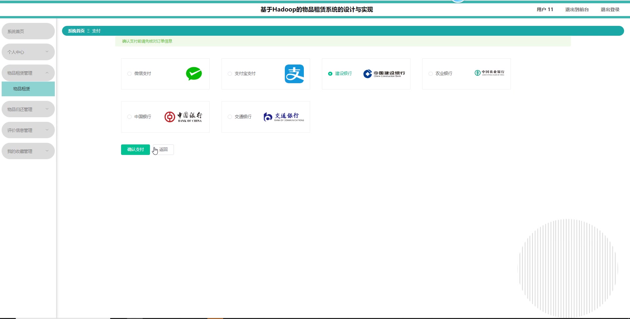630x319 pixels.
Task: Open the 我的收藏管理 sidebar menu
Action: pos(28,151)
